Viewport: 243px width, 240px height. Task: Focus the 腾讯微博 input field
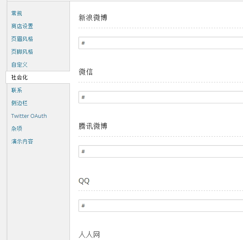point(161,151)
